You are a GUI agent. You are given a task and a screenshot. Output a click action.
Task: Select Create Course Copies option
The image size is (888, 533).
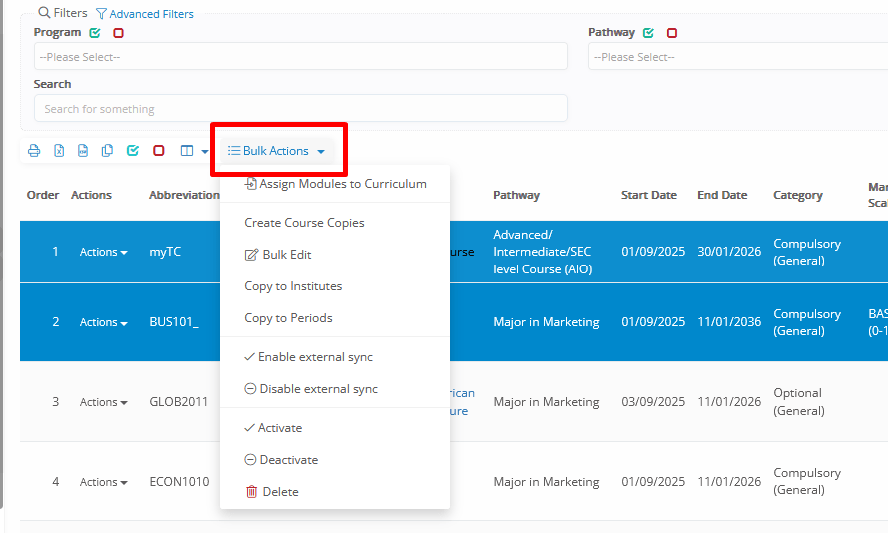(x=304, y=223)
